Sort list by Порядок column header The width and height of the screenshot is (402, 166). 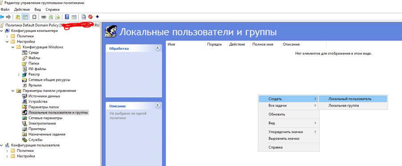(x=216, y=44)
